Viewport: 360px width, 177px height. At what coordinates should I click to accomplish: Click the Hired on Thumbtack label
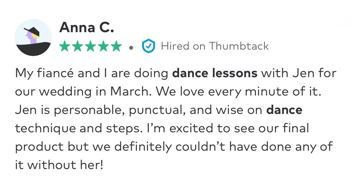(x=215, y=46)
